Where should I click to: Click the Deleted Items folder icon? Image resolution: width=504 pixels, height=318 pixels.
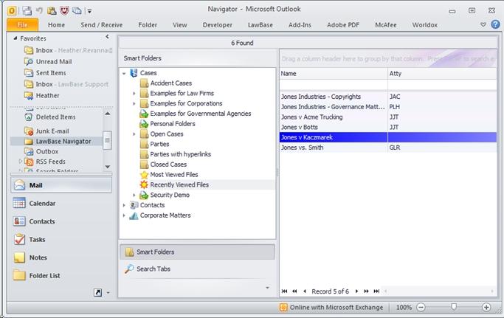click(x=29, y=117)
